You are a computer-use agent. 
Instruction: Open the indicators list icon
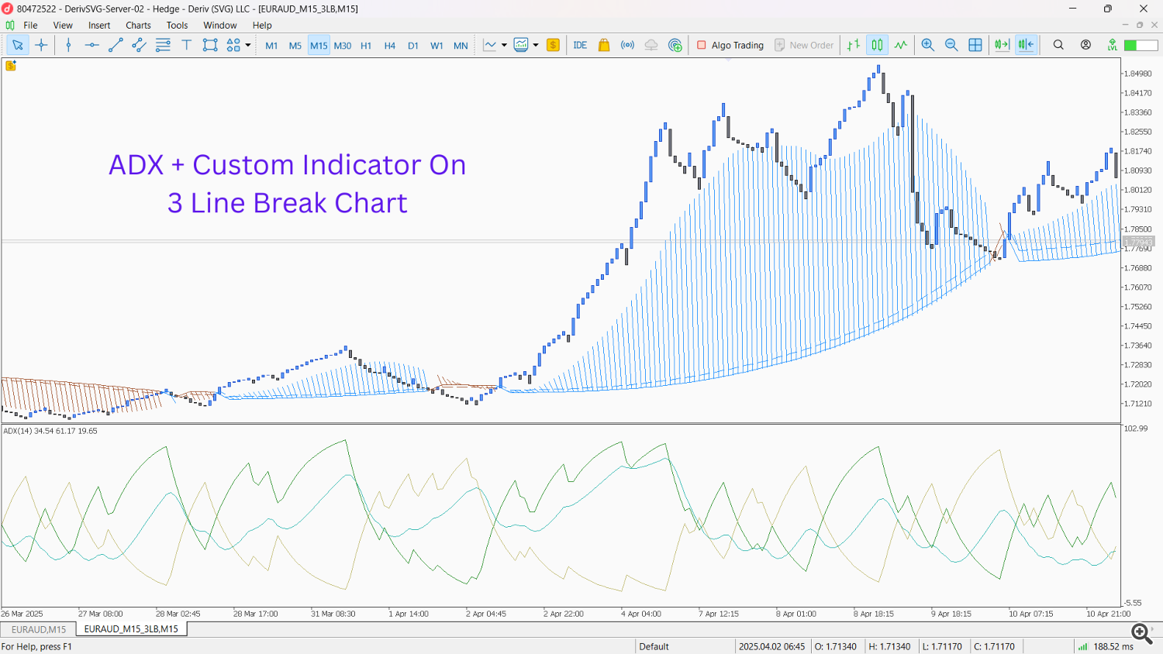pos(521,45)
